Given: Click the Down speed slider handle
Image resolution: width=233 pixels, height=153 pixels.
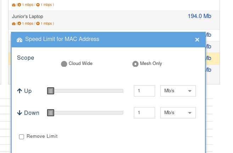Looking at the screenshot, I should tap(51, 113).
